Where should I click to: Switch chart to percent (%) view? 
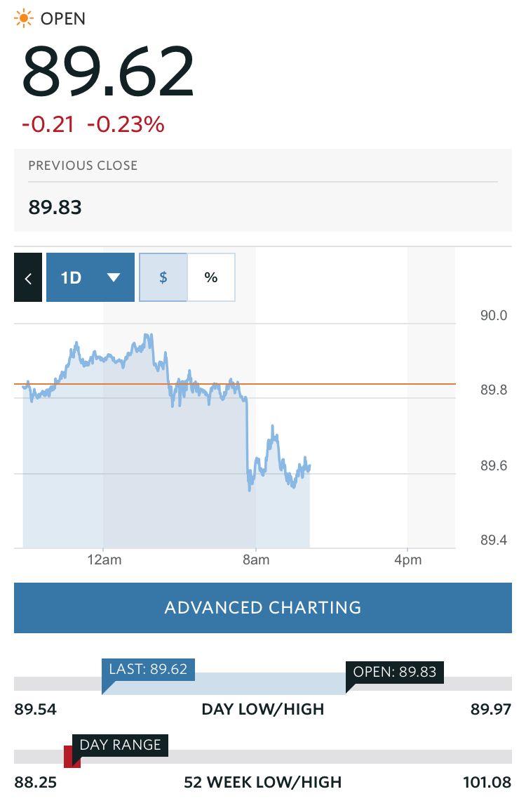click(x=211, y=278)
